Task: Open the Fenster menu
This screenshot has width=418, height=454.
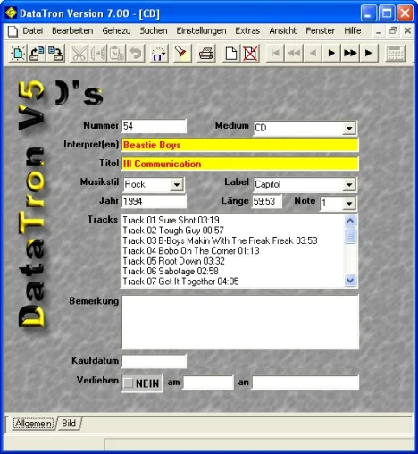Action: [321, 30]
